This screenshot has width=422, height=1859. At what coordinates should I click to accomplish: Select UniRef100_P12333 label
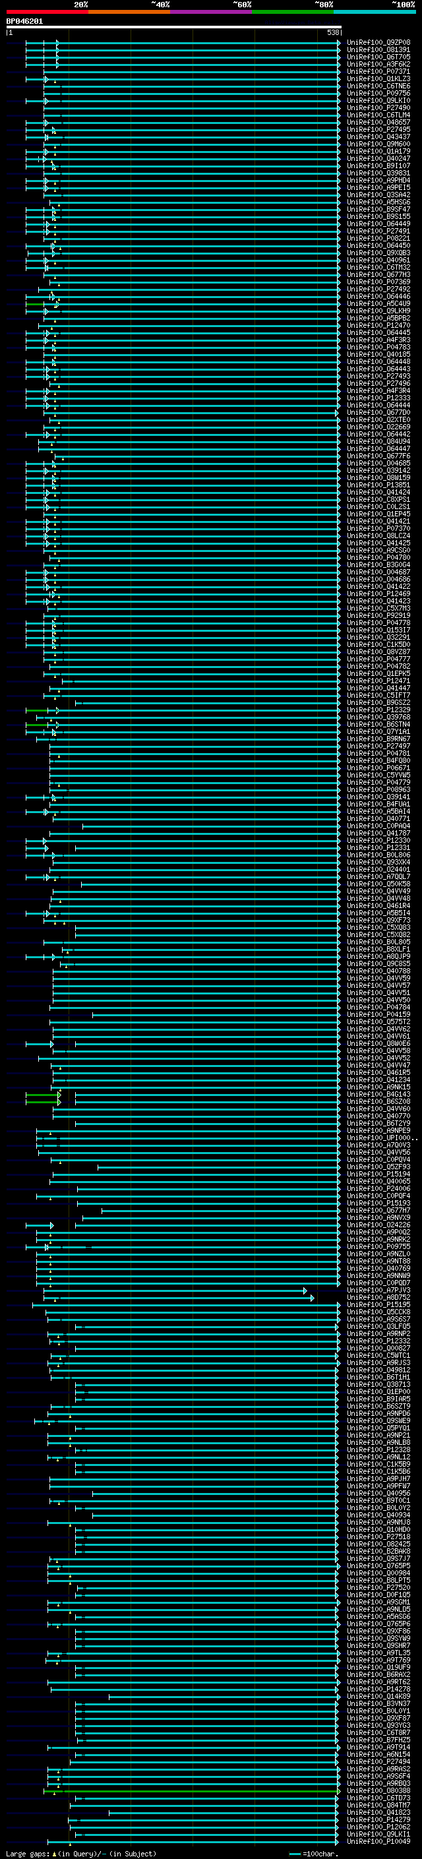[378, 398]
